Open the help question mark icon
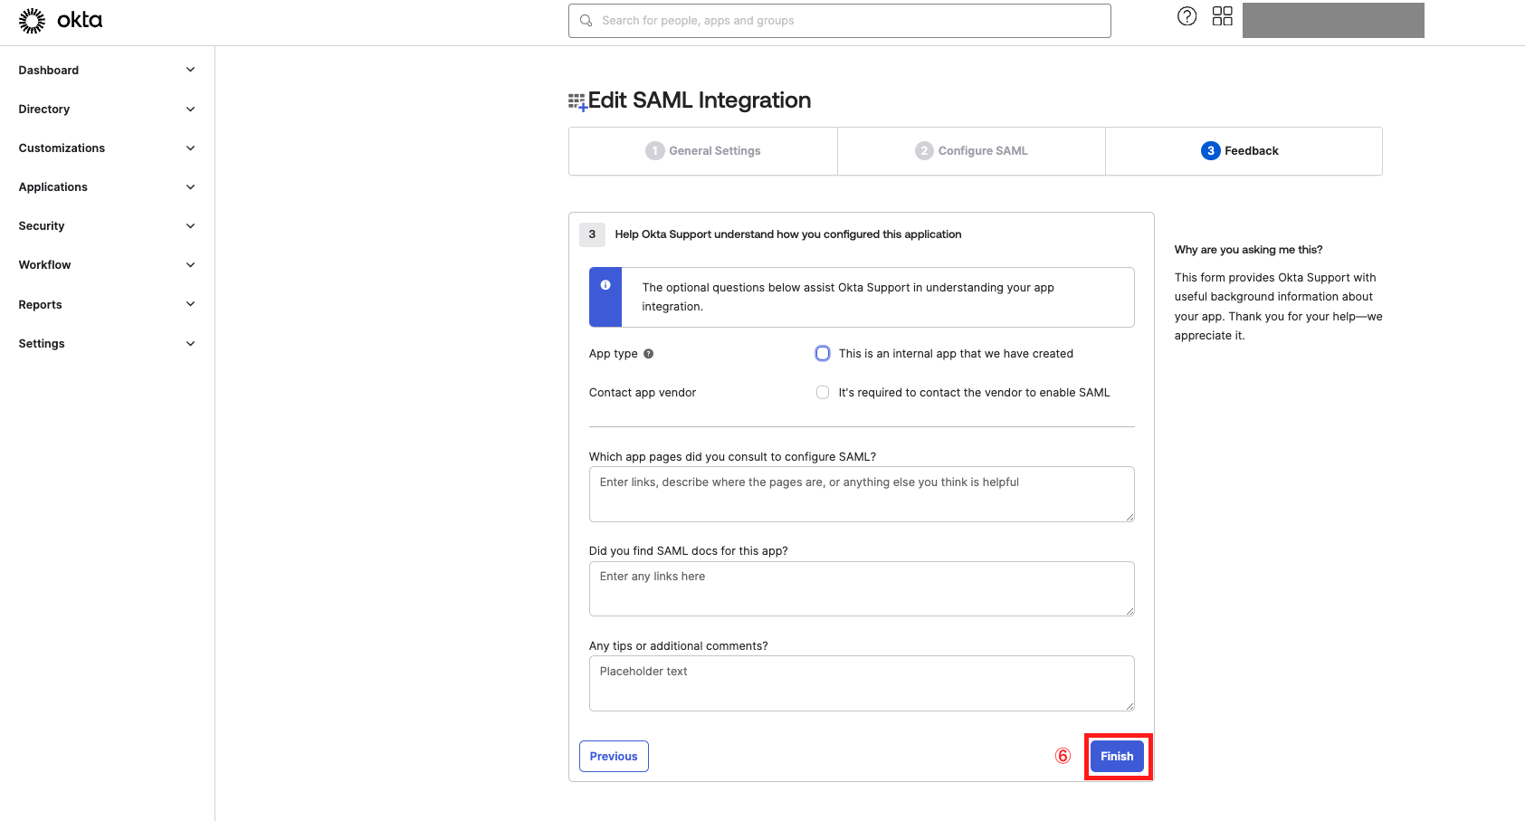 (x=1187, y=16)
